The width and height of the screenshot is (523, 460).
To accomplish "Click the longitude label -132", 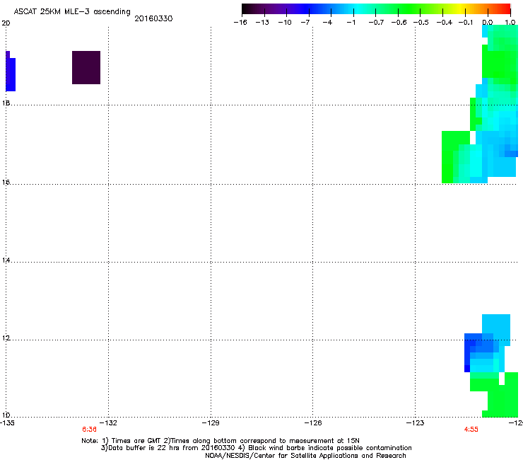I will coord(108,423).
